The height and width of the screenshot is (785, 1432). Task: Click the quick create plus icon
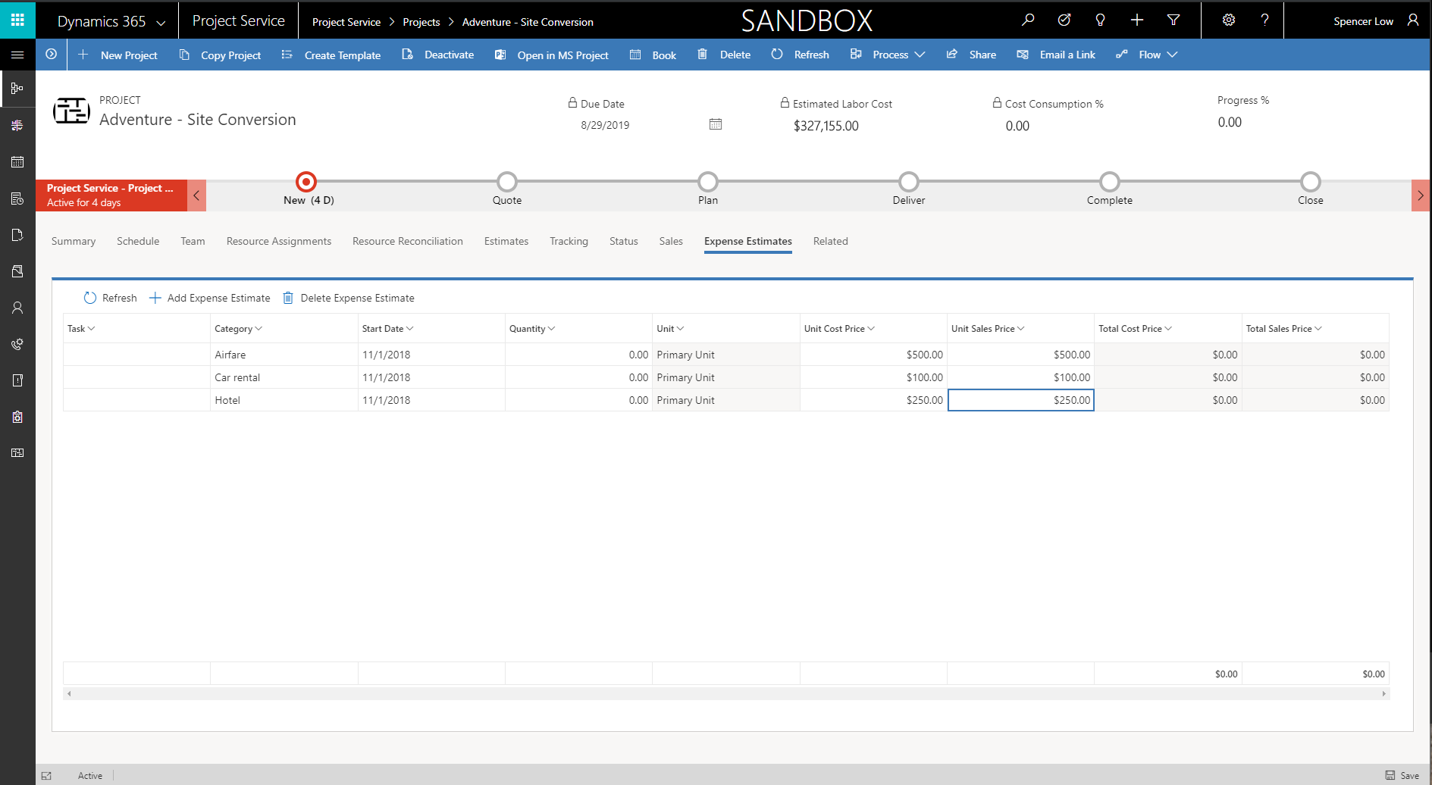click(x=1137, y=20)
